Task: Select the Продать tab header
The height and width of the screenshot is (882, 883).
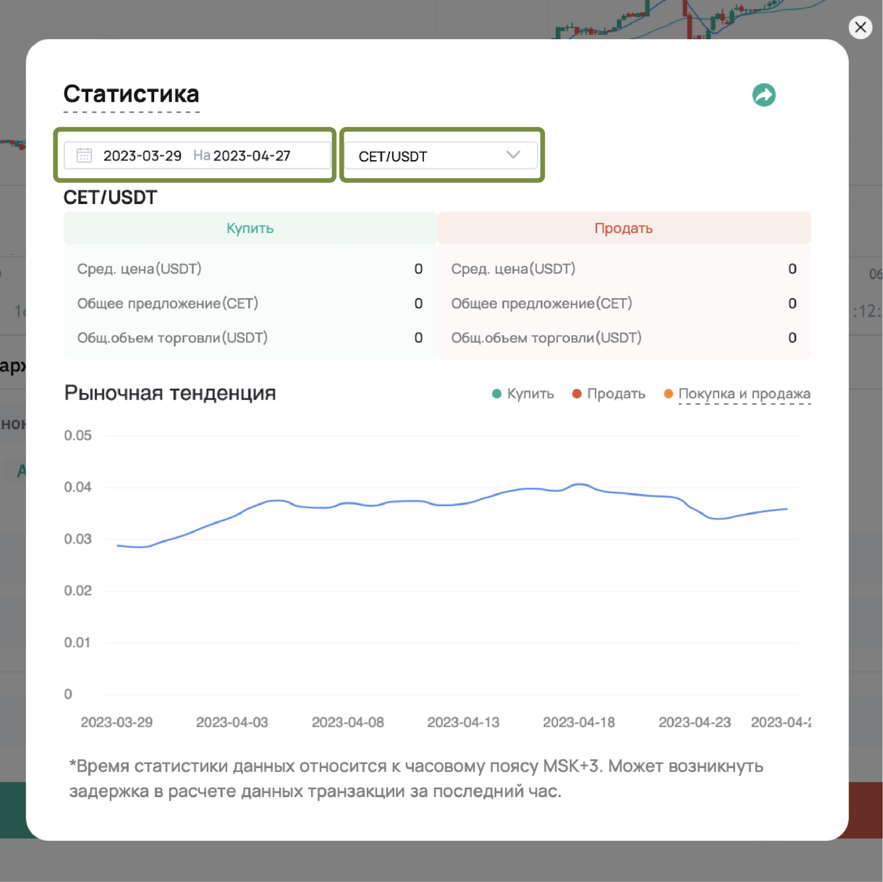Action: (x=623, y=228)
